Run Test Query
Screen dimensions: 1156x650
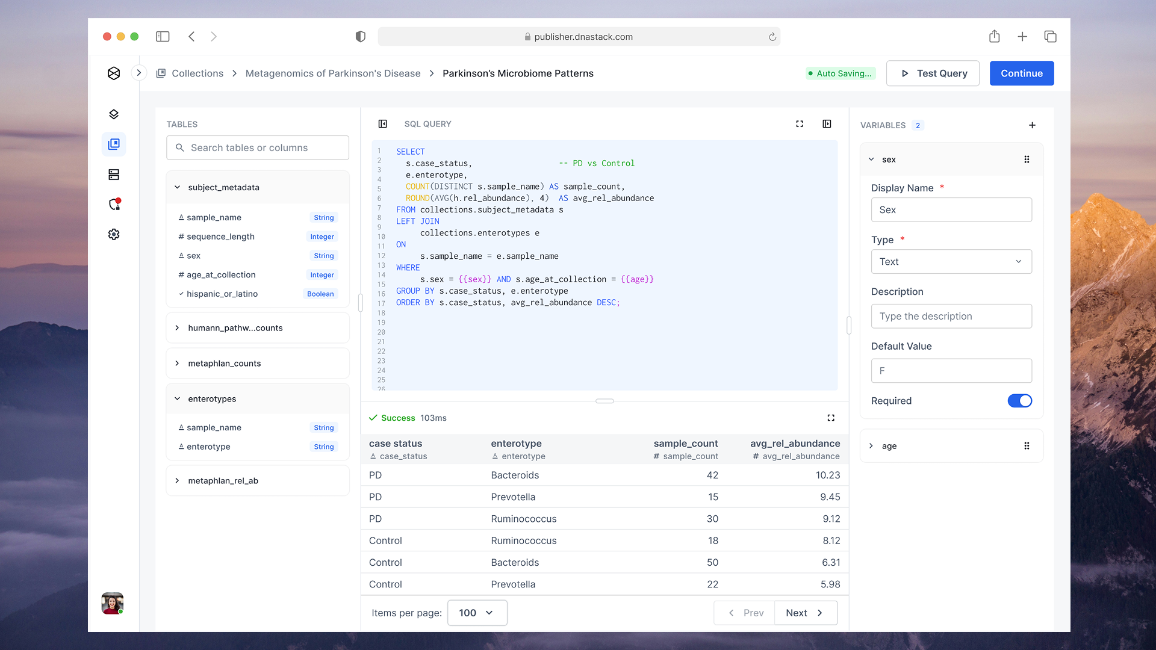point(933,73)
